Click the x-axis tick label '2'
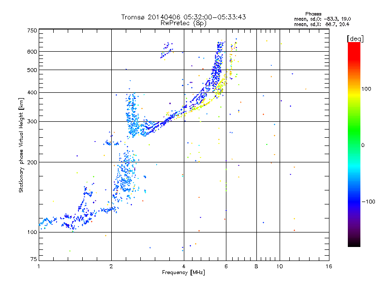The image size is (387, 290). click(111, 266)
